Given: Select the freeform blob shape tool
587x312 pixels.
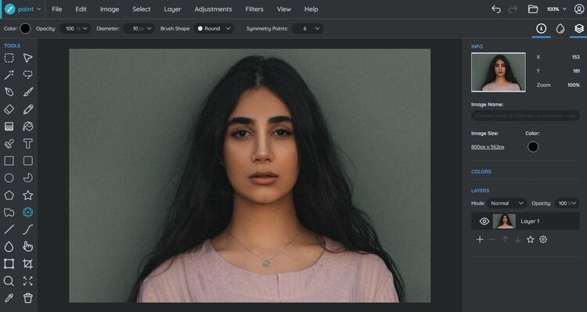Looking at the screenshot, I should point(9,213).
